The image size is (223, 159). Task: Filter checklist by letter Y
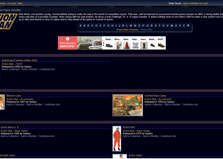[x=180, y=26]
